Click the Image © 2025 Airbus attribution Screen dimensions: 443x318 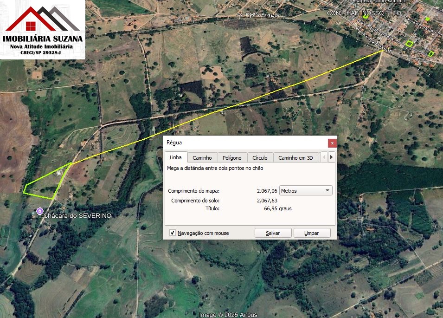coord(228,315)
